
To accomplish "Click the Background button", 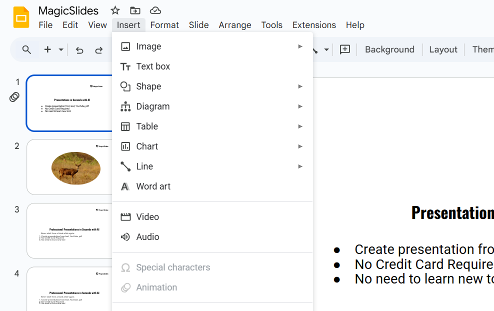I will click(389, 49).
